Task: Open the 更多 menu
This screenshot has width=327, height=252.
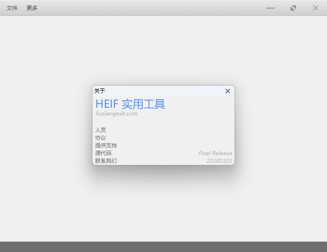Action: tap(32, 8)
